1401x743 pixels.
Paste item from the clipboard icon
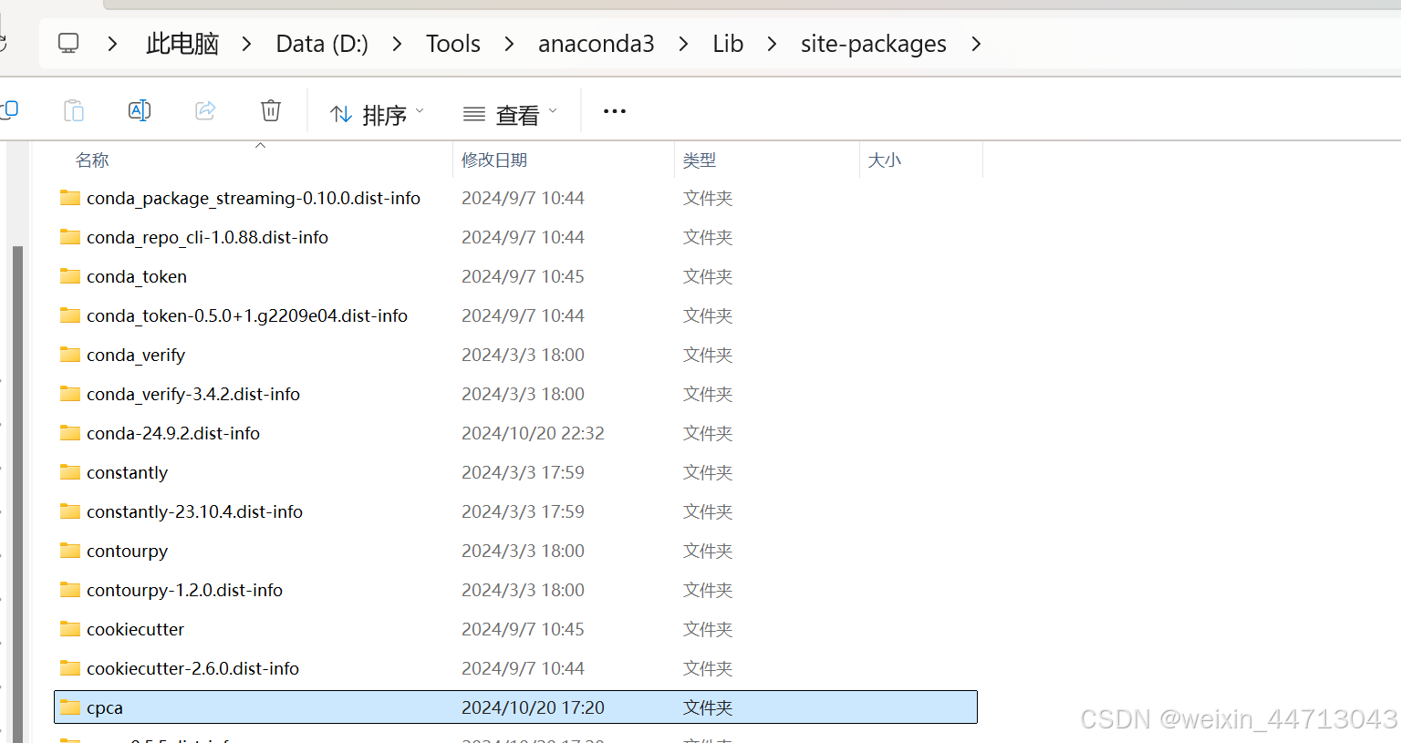[x=73, y=110]
